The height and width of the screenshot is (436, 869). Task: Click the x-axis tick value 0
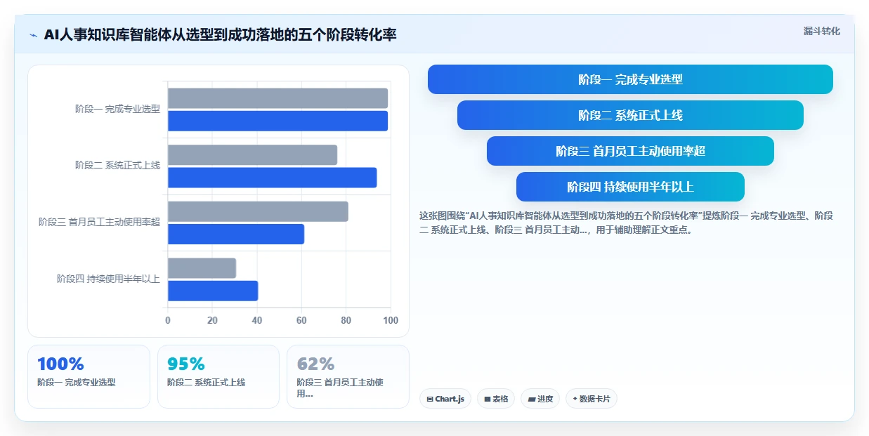[167, 320]
